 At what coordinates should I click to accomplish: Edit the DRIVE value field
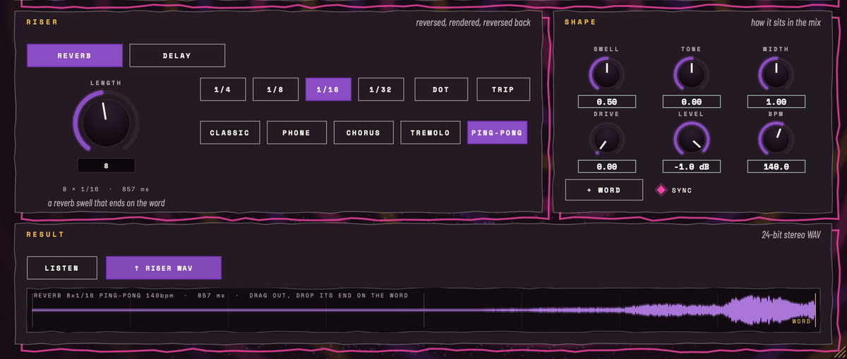point(607,166)
